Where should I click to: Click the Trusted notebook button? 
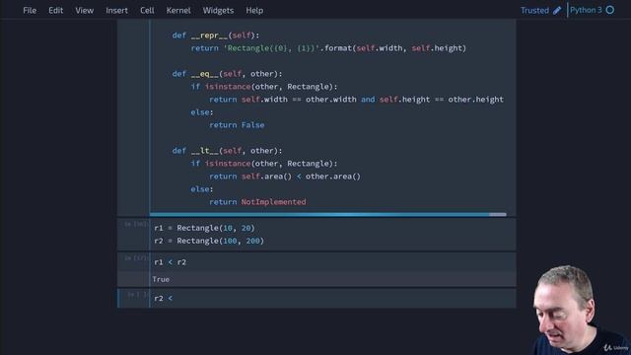tap(534, 11)
